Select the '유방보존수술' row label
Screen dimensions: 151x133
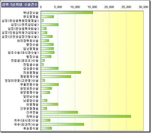tap(29, 88)
